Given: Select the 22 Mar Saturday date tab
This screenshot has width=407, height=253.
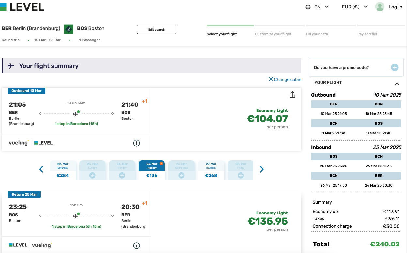Looking at the screenshot, I should 63,170.
